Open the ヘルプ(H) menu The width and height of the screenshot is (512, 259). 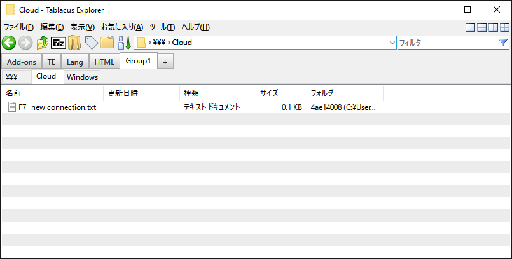click(196, 27)
